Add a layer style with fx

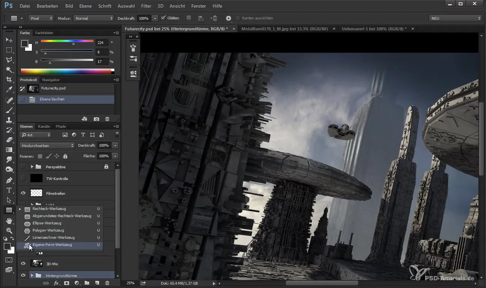point(56,283)
